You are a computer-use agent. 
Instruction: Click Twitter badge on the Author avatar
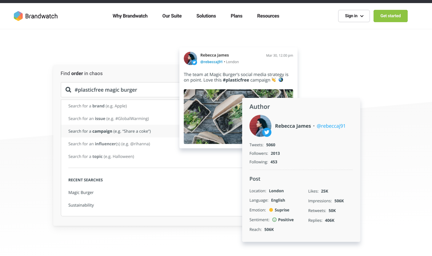(x=267, y=132)
